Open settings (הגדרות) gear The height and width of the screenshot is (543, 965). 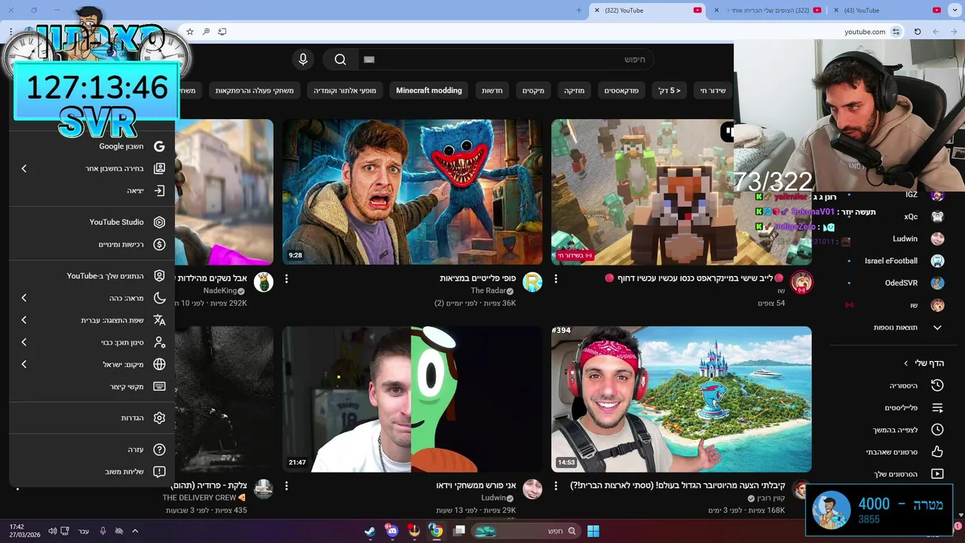159,418
